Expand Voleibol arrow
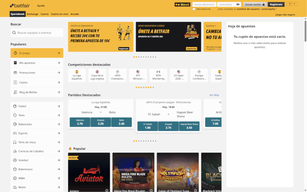This screenshot has width=307, height=192. tap(59, 160)
